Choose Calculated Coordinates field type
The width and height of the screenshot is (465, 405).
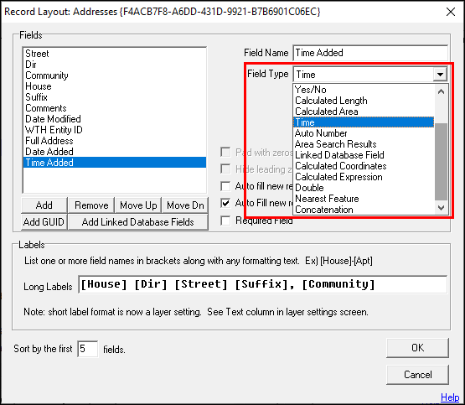(364, 166)
